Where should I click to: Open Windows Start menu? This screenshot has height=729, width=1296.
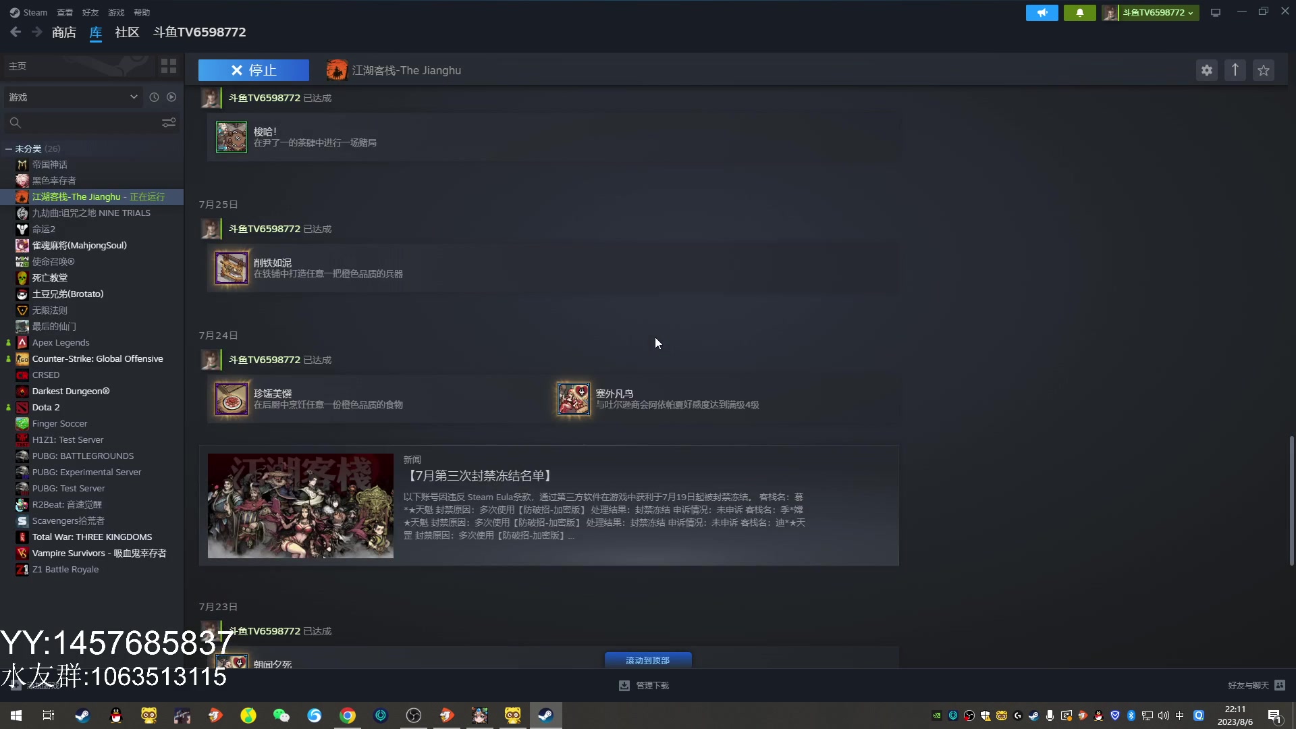tap(16, 715)
